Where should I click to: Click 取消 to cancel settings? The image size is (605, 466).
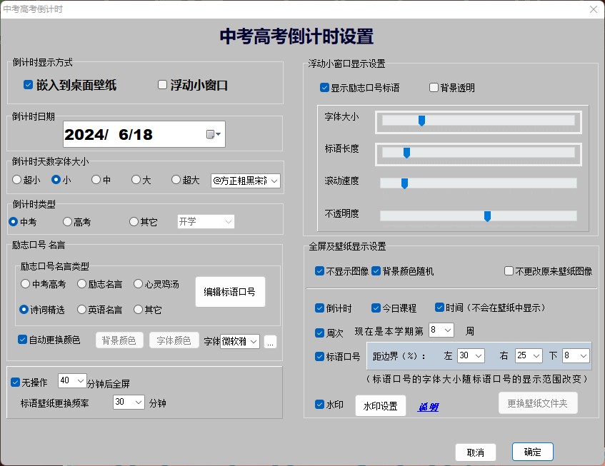tap(476, 452)
